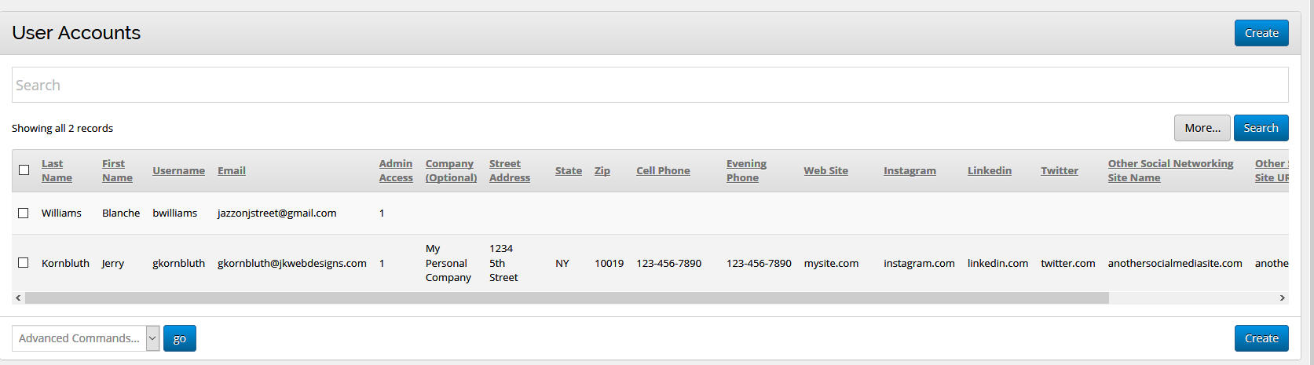Click the left scroll arrow of the table
1314x365 pixels.
pos(18,298)
